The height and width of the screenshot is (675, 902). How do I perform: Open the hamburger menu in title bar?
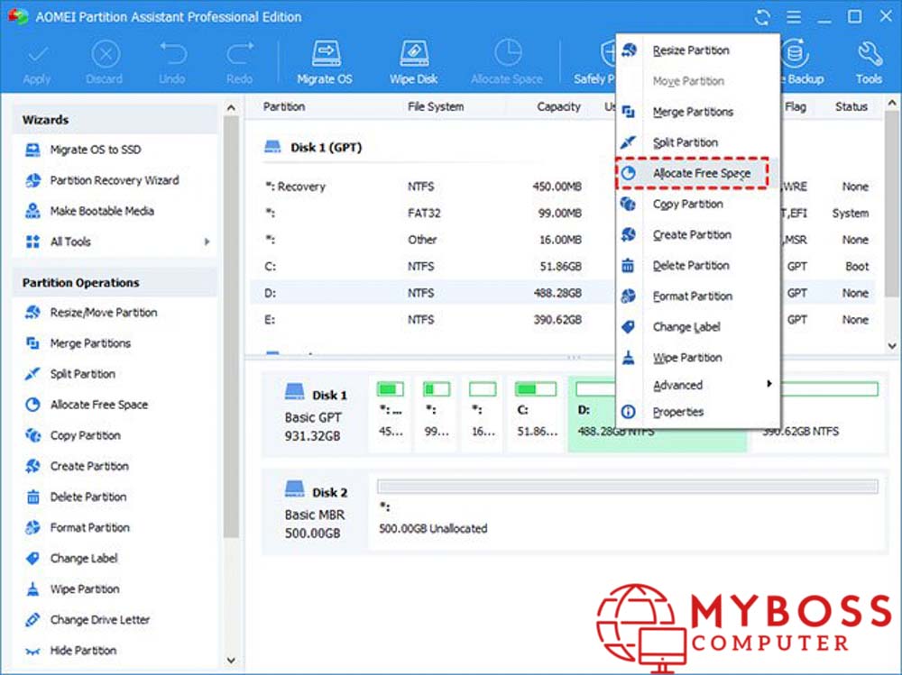pos(793,17)
